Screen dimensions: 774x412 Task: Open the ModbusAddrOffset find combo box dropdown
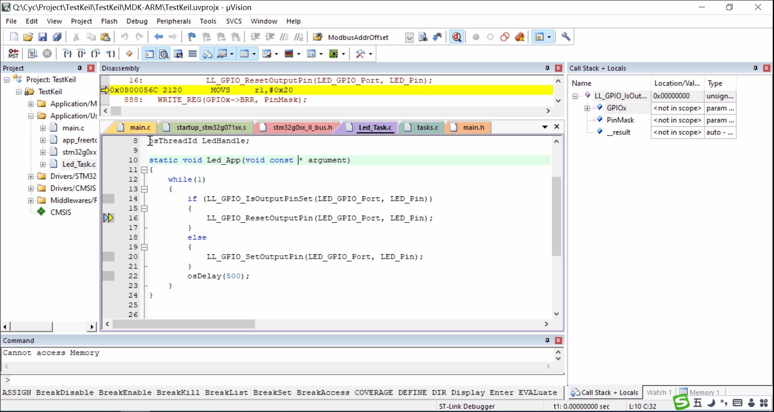pyautogui.click(x=409, y=37)
